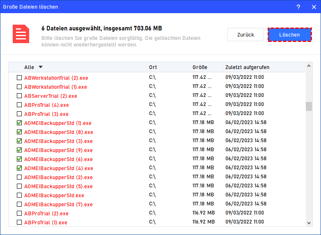Tick the AOMEIBackupperStd (7).exe checkbox
Image resolution: width=321 pixels, height=235 pixels.
[19, 204]
